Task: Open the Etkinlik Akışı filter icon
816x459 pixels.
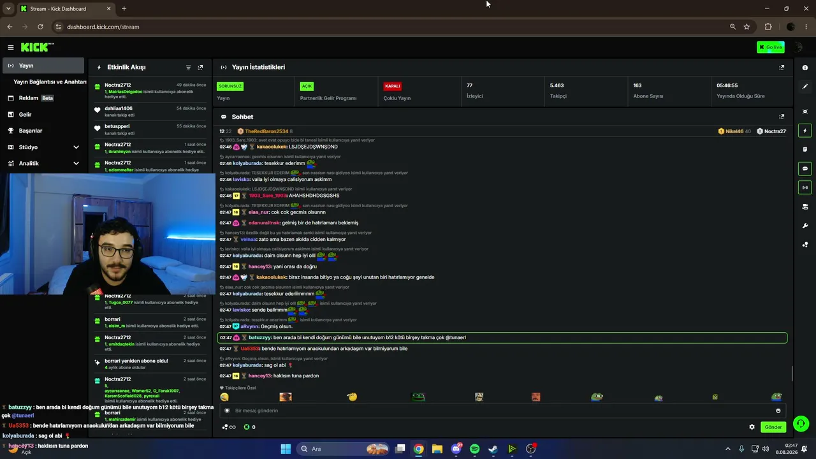Action: 188,67
